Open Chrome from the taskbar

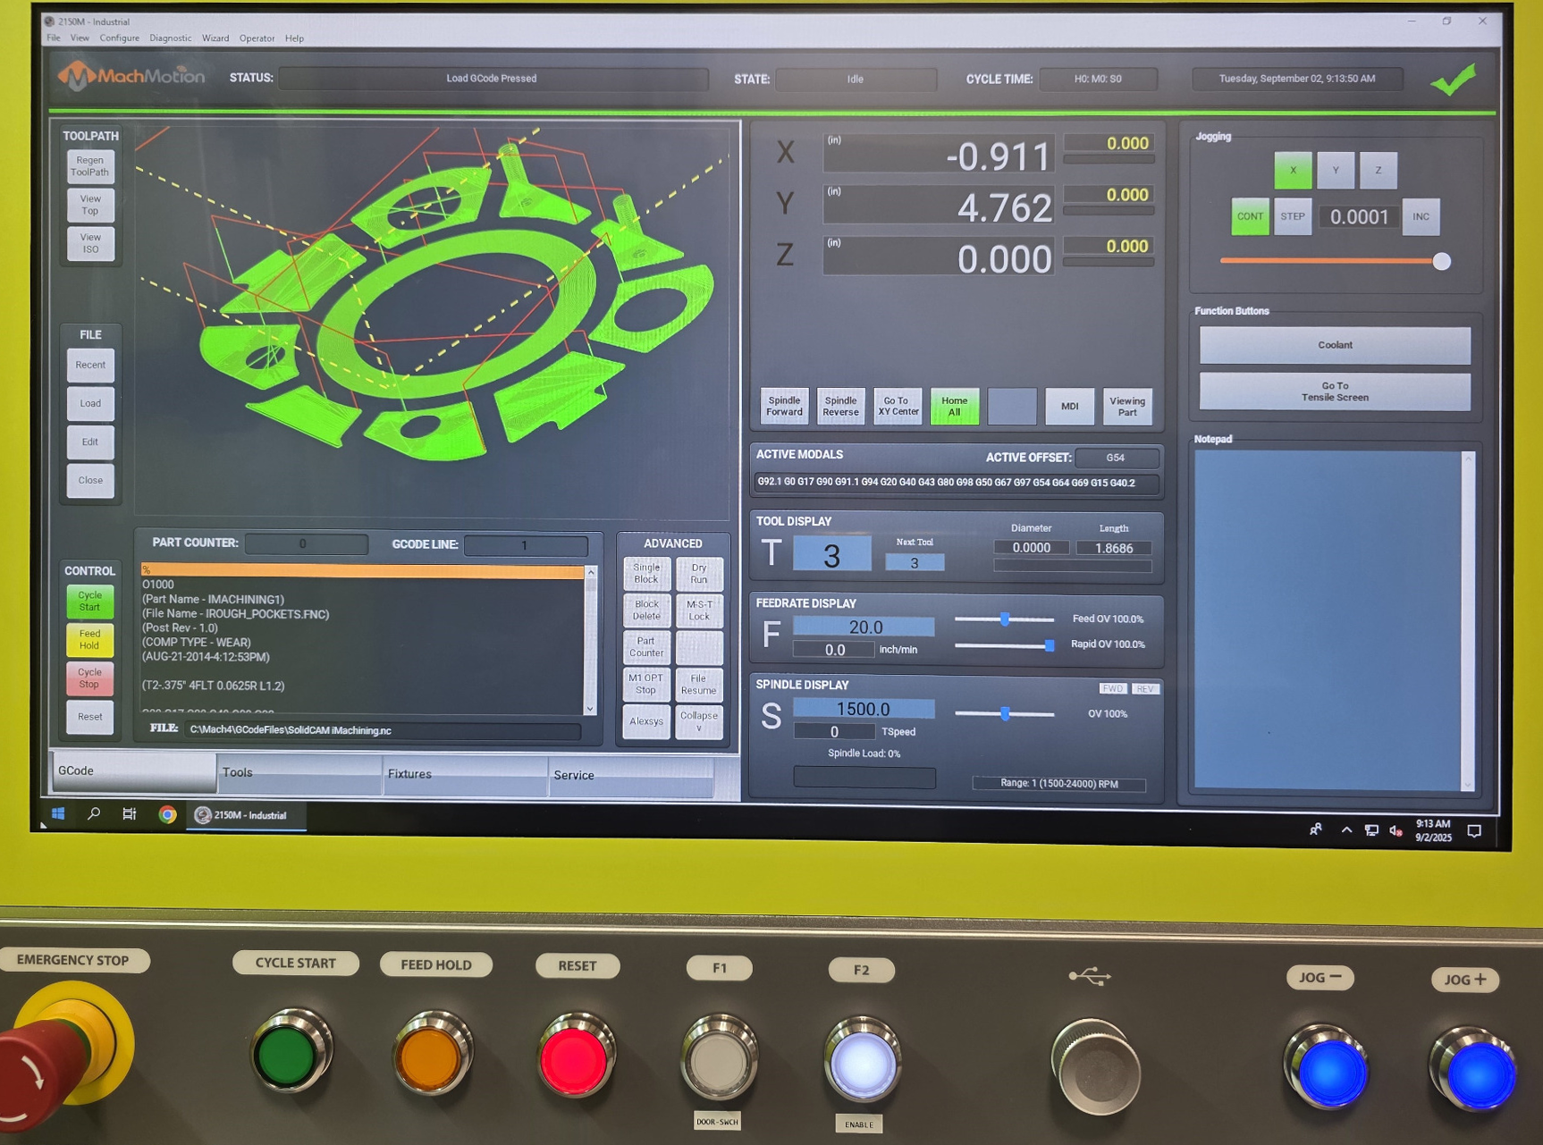167,814
